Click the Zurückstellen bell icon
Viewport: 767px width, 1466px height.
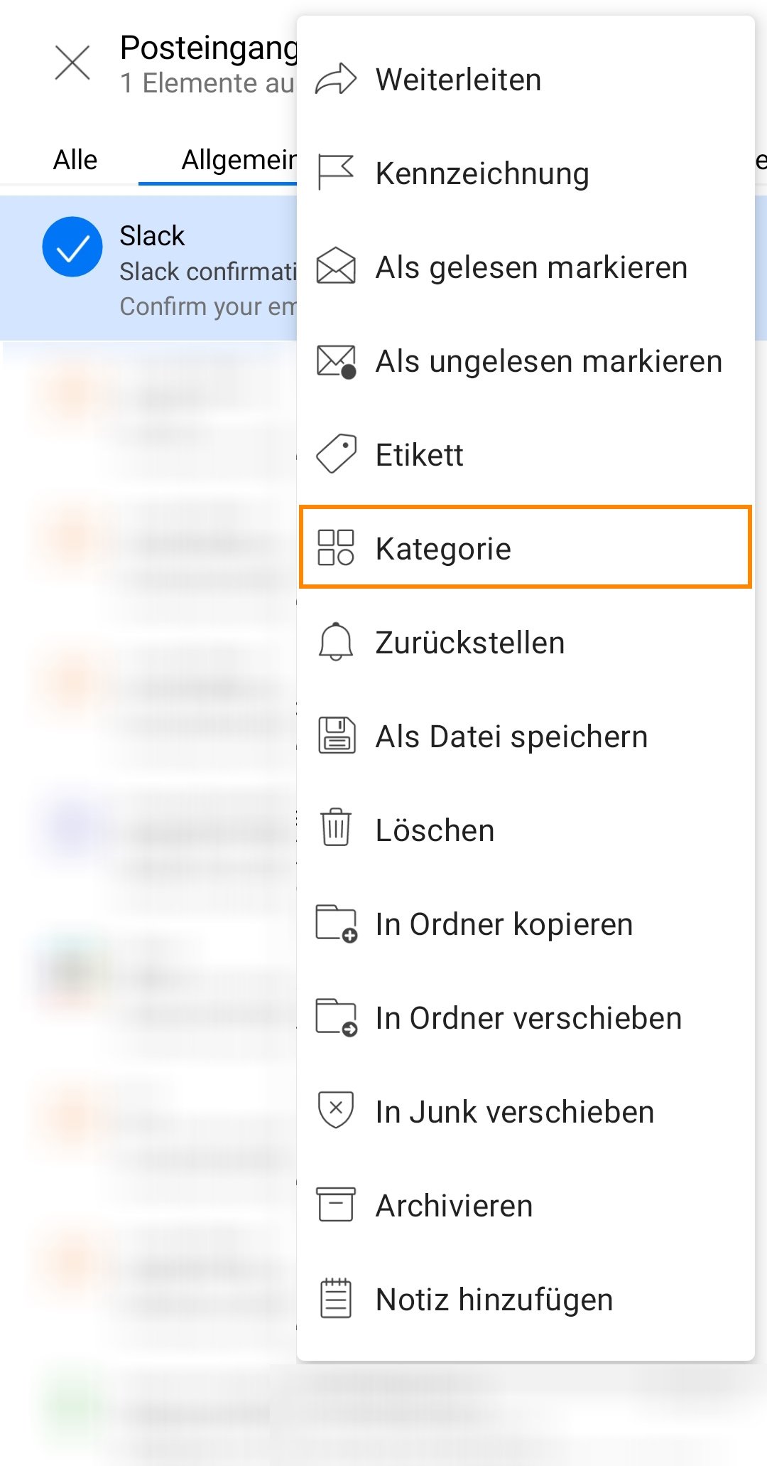tap(336, 641)
